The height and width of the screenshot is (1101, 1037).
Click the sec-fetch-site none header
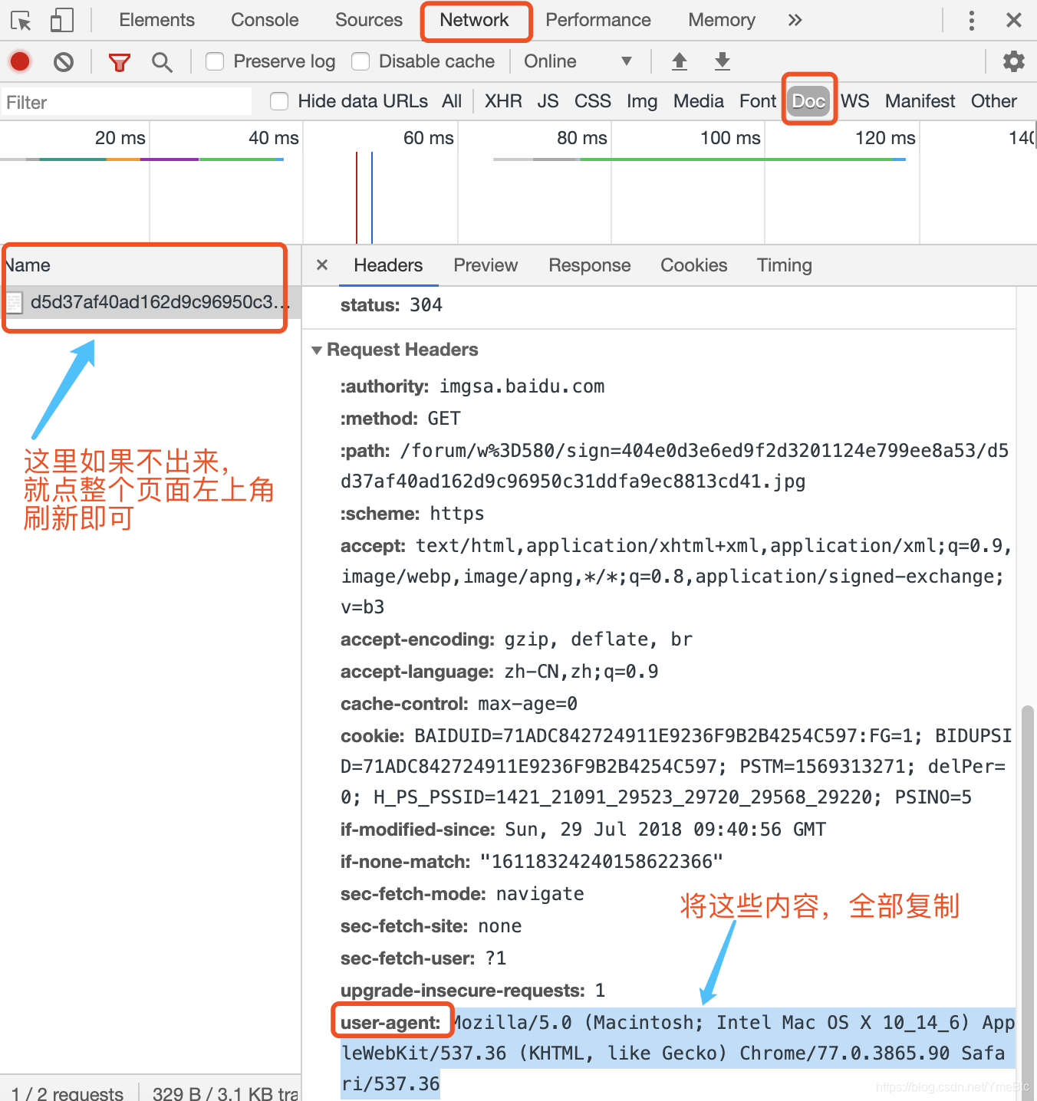431,926
